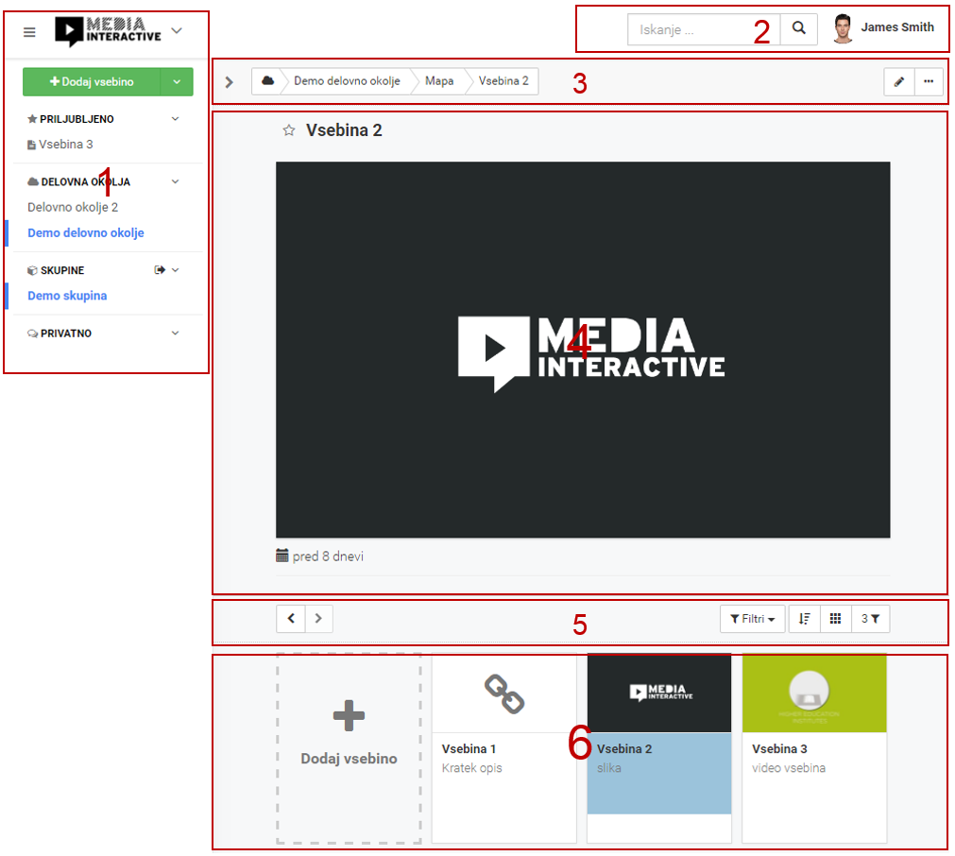Toggle the favorite star beside Vsebina 2
This screenshot has height=856, width=955.
click(x=289, y=130)
